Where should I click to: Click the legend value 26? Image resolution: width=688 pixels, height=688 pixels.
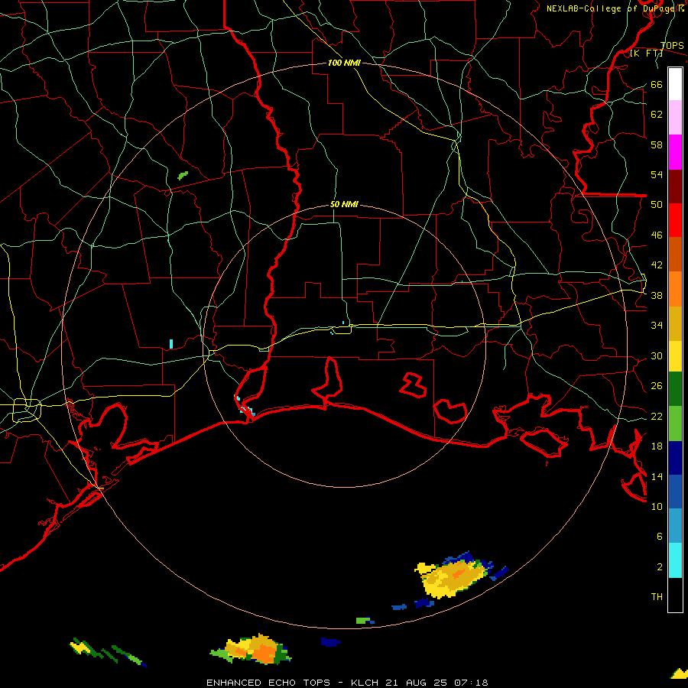coord(657,386)
